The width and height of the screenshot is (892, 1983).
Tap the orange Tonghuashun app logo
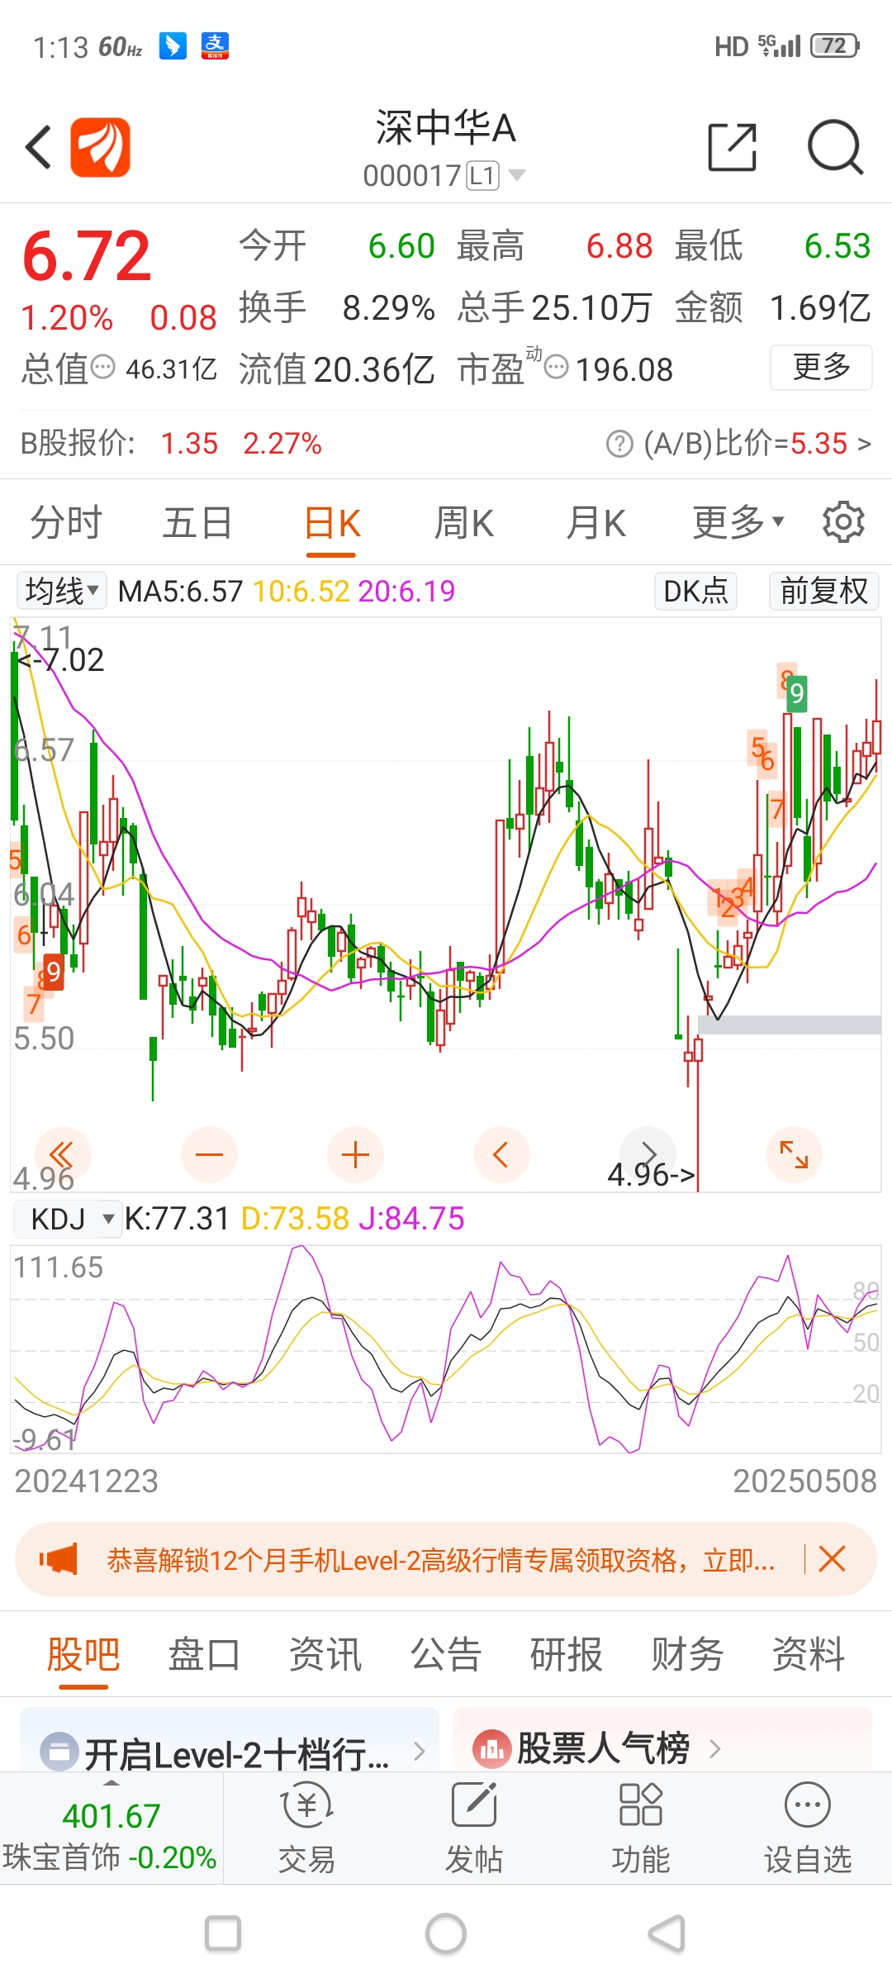[x=100, y=147]
